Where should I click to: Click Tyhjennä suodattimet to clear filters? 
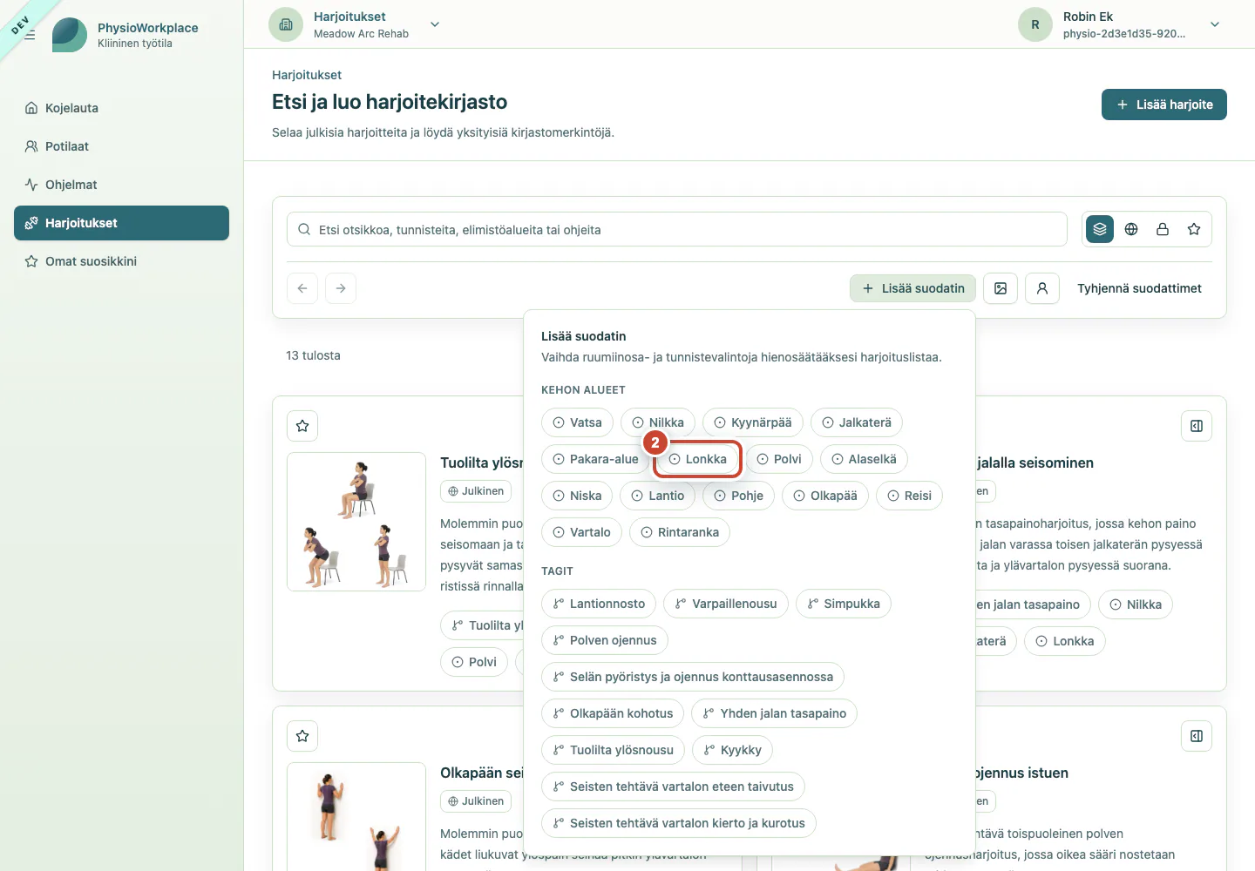click(1139, 288)
